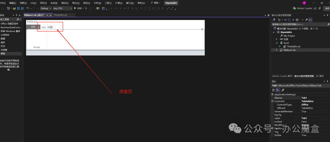This screenshot has width=330, height=142.
Task: Expand the Position property group
Action: (273, 128)
